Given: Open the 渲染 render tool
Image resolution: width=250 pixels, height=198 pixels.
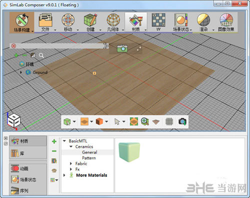Looking at the screenshot, I should click(x=203, y=20).
